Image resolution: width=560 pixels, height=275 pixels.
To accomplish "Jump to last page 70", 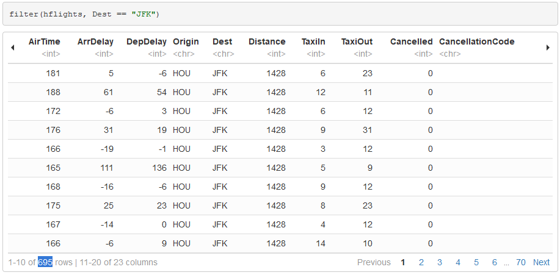I will (x=521, y=263).
